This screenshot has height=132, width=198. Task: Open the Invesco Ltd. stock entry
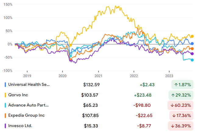click(x=21, y=126)
